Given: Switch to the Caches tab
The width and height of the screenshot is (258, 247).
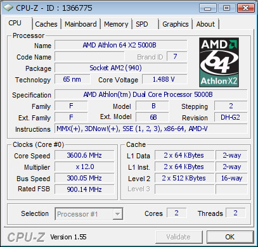Looking at the screenshot, I should tap(46, 24).
